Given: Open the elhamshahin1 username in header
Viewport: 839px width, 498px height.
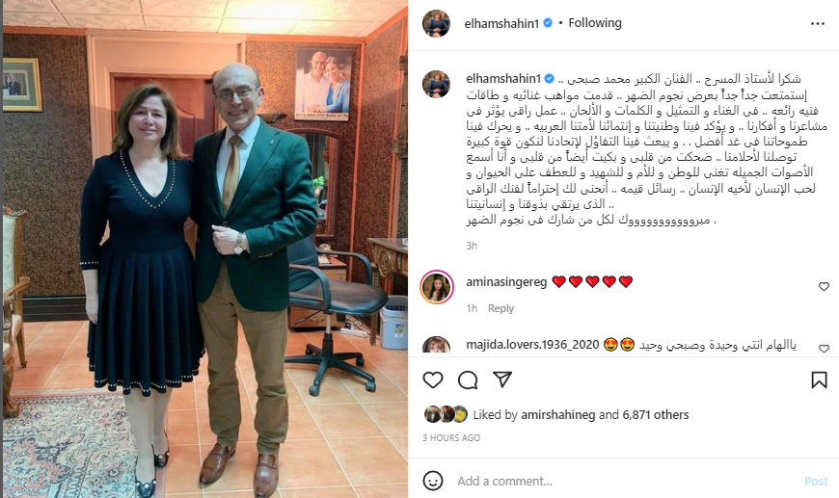Looking at the screenshot, I should pos(501,23).
